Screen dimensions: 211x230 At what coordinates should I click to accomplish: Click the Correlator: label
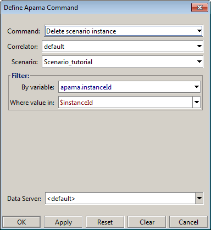23,47
